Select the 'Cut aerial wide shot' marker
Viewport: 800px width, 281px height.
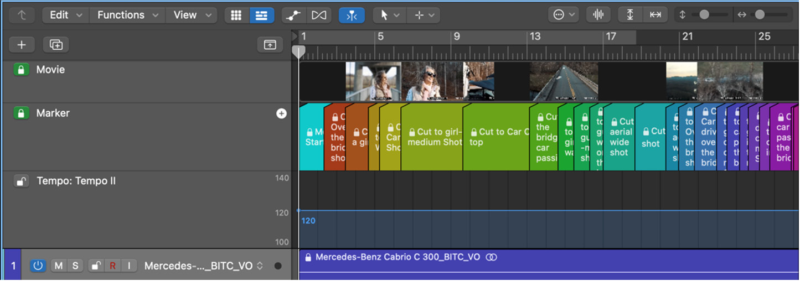pyautogui.click(x=619, y=137)
